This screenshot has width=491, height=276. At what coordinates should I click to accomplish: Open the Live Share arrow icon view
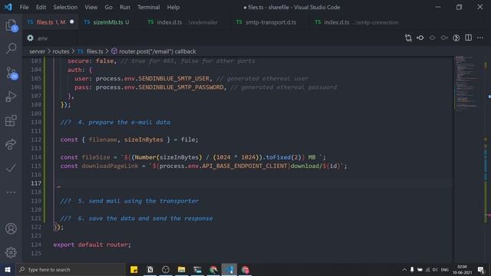(x=11, y=144)
